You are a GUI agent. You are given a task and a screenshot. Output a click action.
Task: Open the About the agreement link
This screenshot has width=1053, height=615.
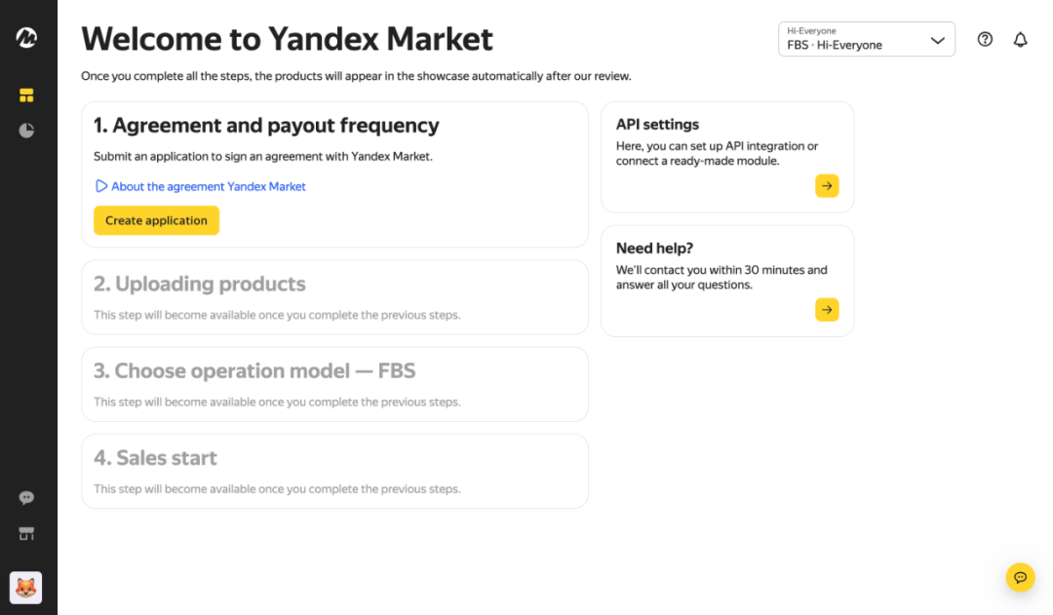coord(208,186)
